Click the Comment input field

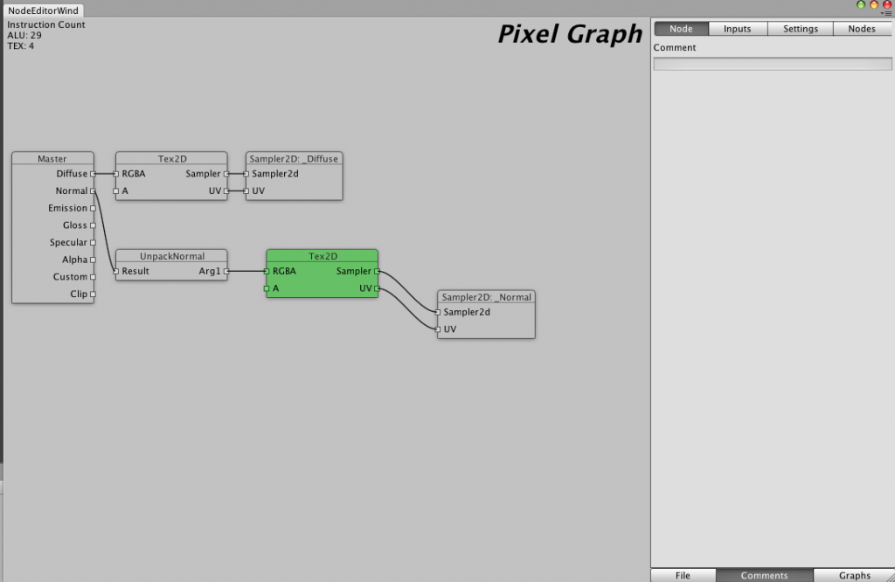pos(772,63)
